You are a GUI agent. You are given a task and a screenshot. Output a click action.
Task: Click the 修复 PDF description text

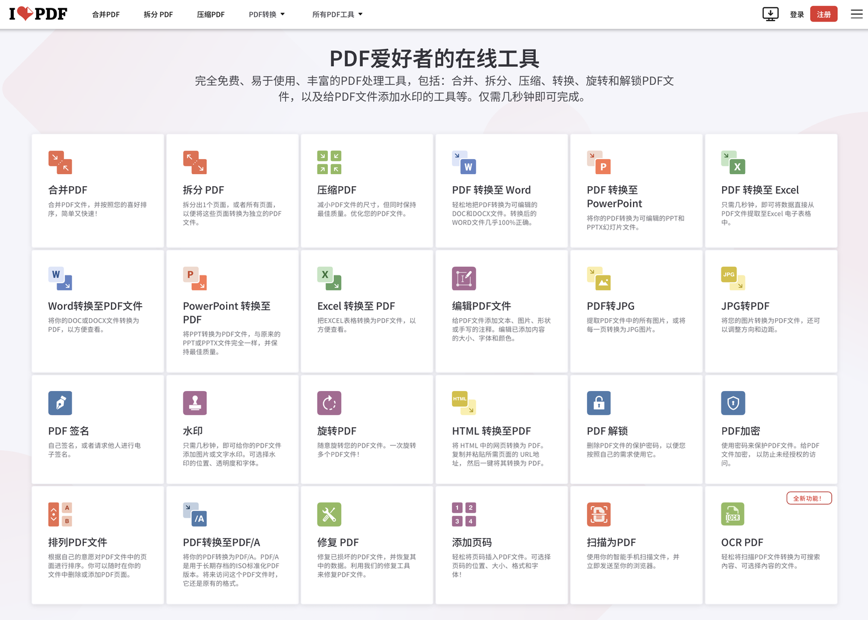click(x=366, y=566)
